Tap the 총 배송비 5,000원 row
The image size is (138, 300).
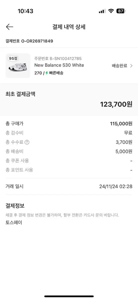pyautogui.click(x=69, y=151)
